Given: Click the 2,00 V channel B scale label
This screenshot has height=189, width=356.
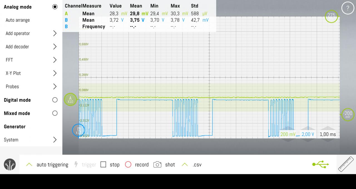Looking at the screenshot, I should pos(308,134).
